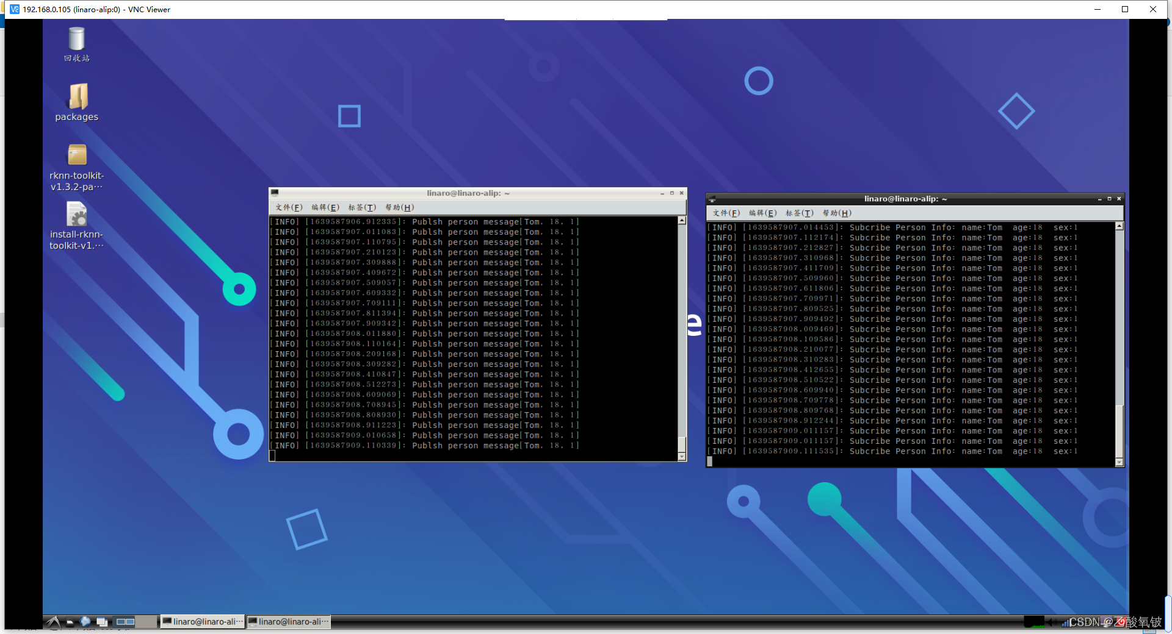This screenshot has width=1172, height=634.
Task: Click left terminal scrollbar up arrow
Action: click(x=682, y=221)
